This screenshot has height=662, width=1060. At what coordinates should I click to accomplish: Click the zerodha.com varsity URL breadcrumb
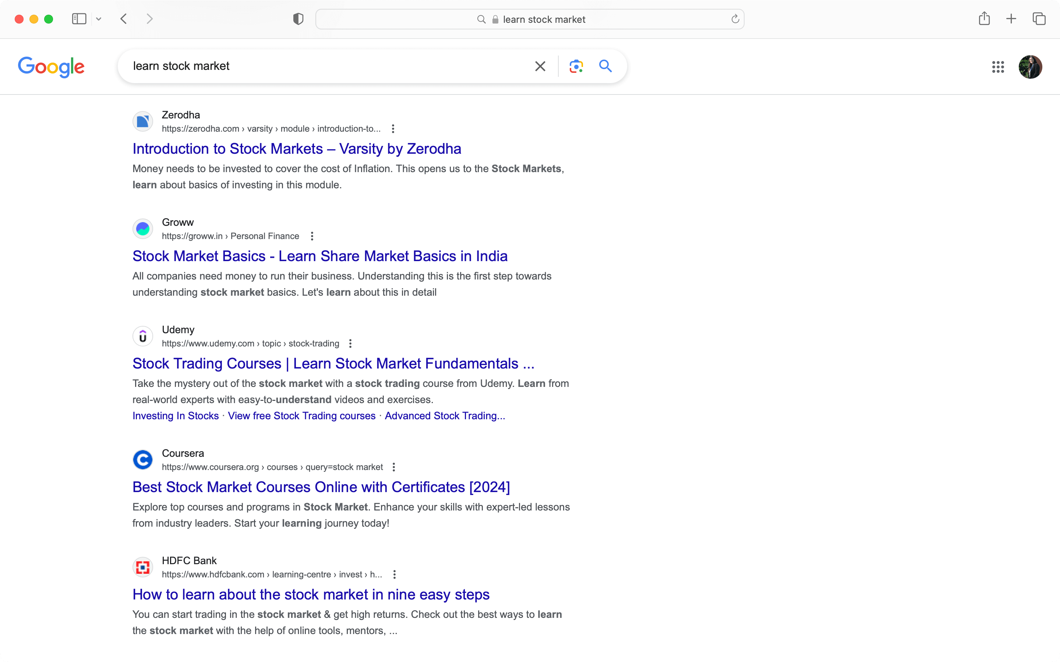[x=271, y=129]
